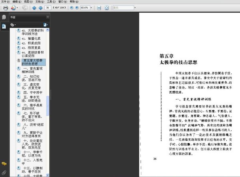The image size is (240, 177).
Task: Open the 编辑 menu
Action: coord(17,2)
